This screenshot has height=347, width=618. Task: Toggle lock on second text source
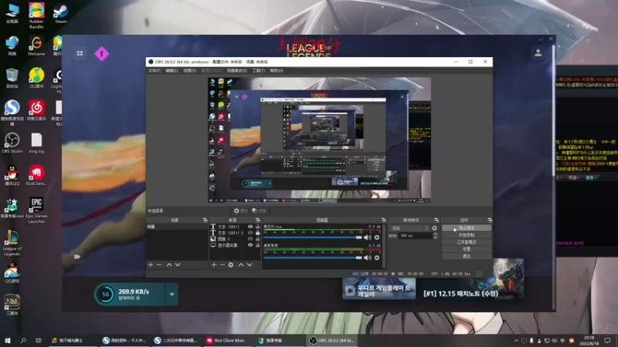(258, 233)
